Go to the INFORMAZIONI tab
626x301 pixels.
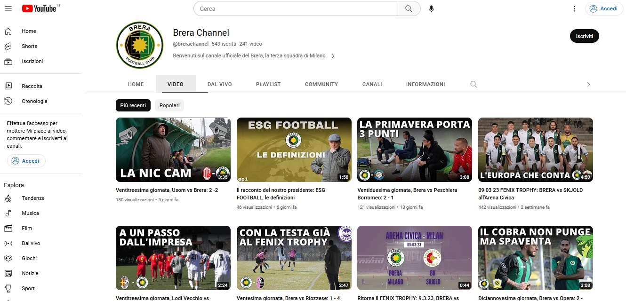pos(425,84)
